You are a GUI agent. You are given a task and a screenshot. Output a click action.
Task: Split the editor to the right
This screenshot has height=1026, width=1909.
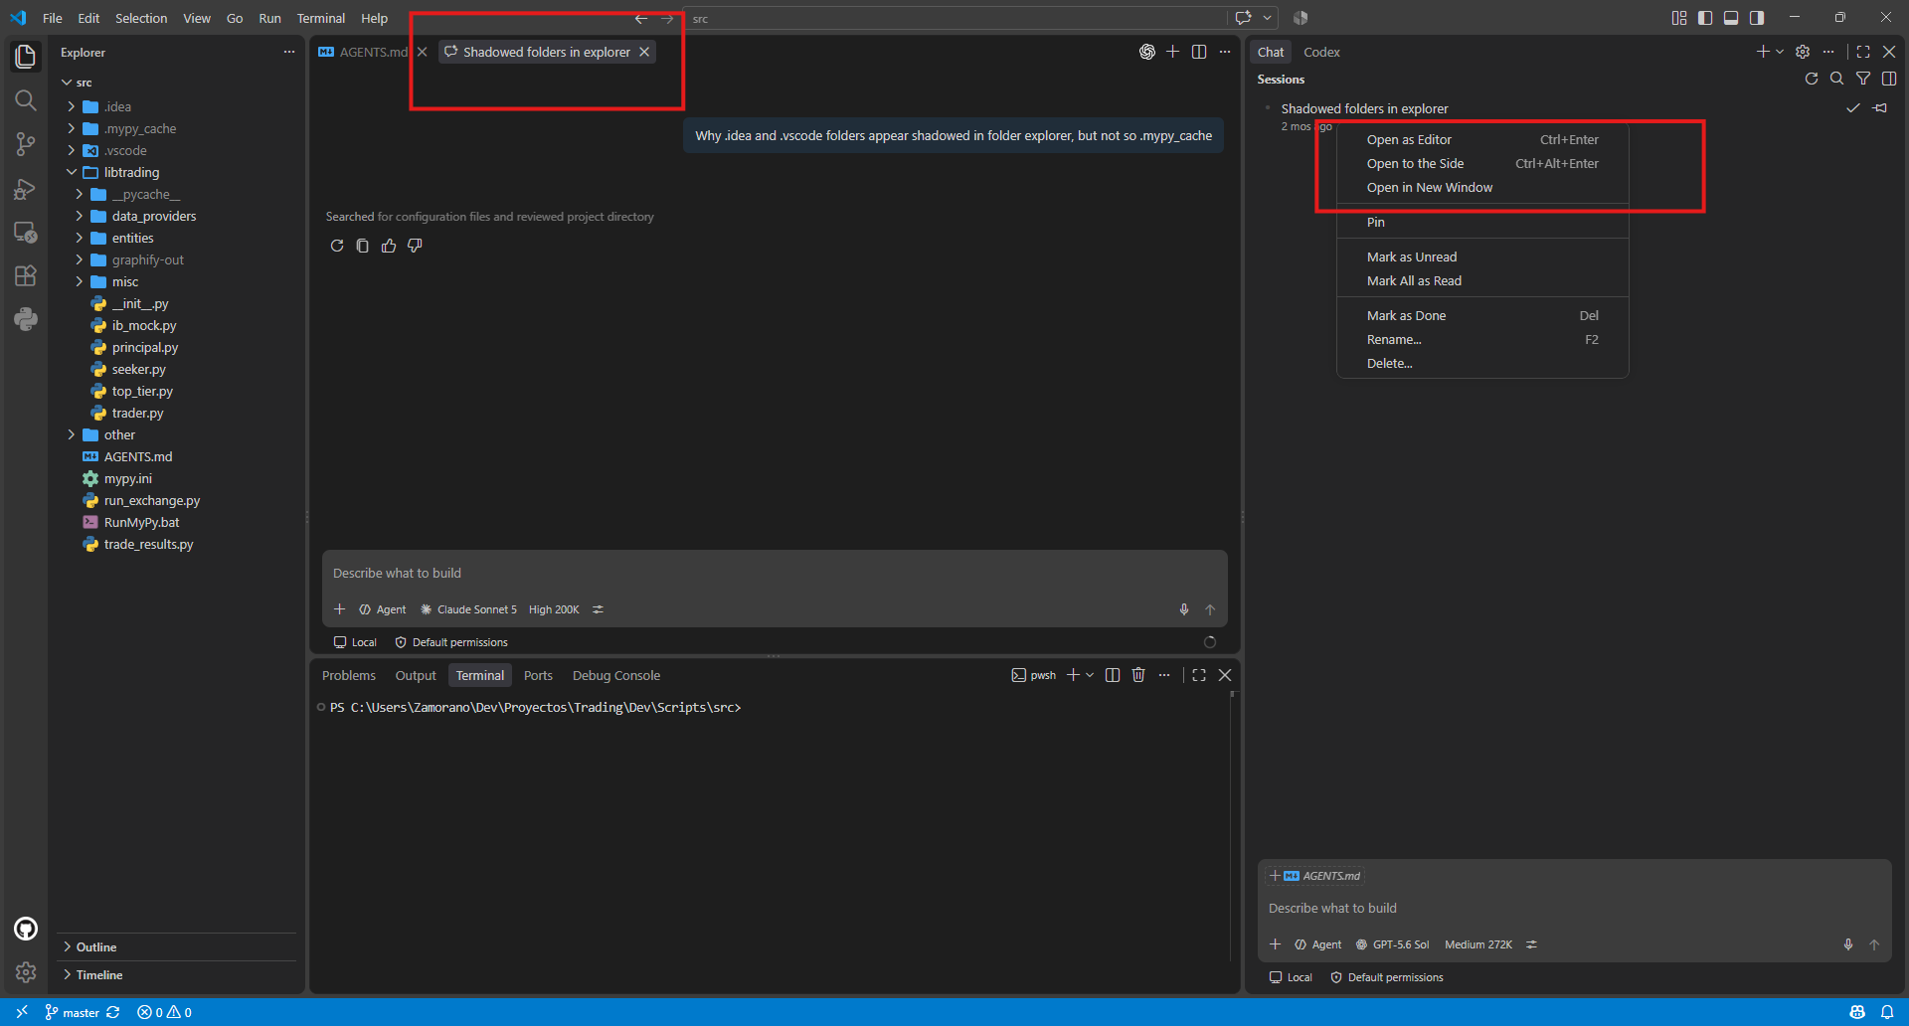click(1199, 52)
